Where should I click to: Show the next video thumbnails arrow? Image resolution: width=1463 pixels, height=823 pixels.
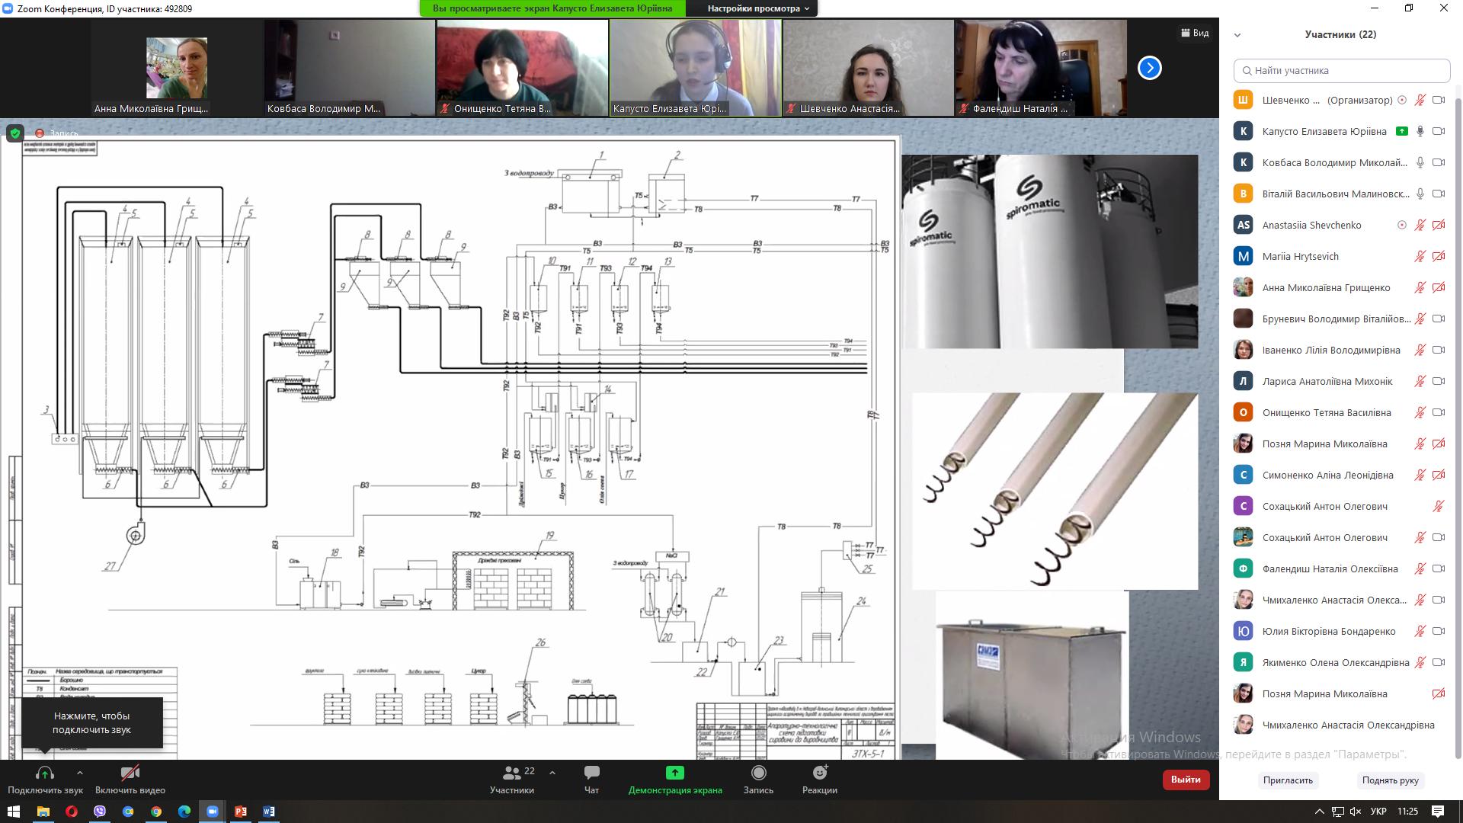pos(1149,68)
